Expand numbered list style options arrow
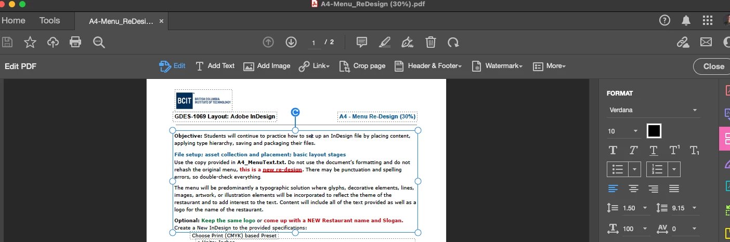 (674, 169)
